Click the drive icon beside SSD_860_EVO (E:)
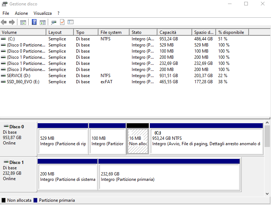271x205 pixels. [x=3, y=82]
